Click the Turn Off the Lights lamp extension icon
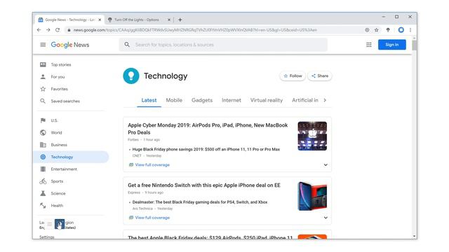The image size is (449, 252). pos(388,29)
